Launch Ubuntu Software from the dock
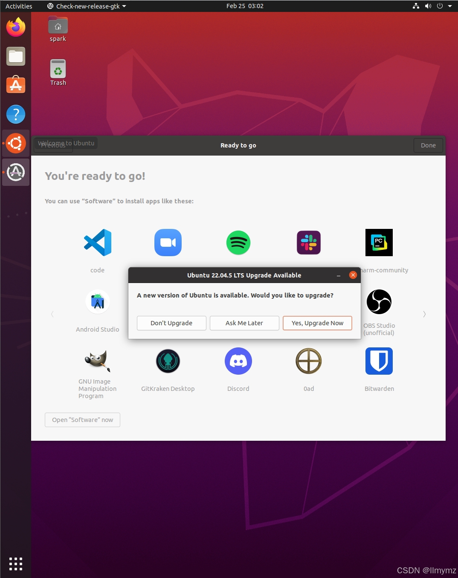The width and height of the screenshot is (458, 578). pos(16,85)
